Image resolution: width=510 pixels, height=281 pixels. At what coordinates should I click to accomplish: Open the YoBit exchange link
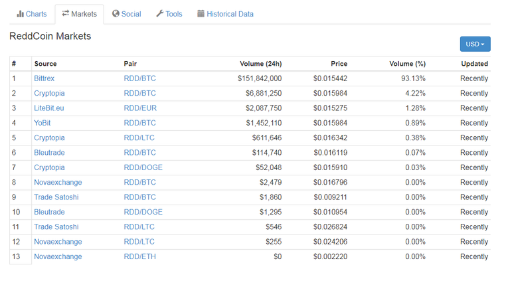pos(42,123)
